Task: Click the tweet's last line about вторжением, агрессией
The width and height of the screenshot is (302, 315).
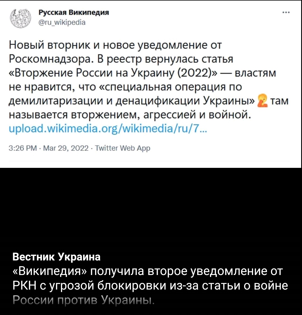Action: click(130, 115)
